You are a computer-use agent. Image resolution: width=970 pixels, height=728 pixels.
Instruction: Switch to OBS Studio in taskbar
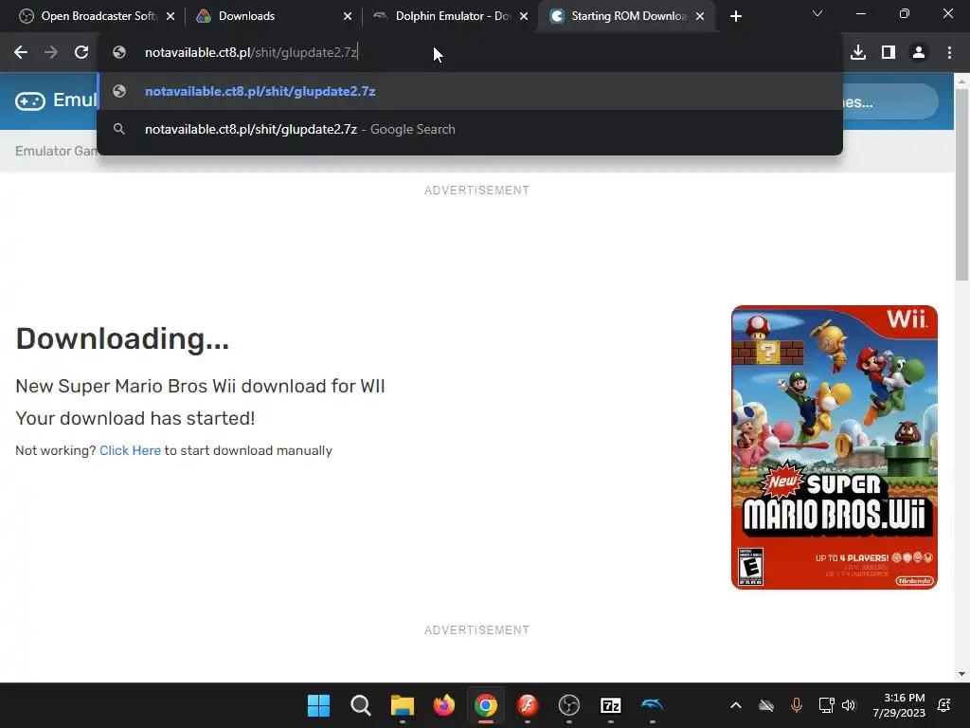[569, 705]
